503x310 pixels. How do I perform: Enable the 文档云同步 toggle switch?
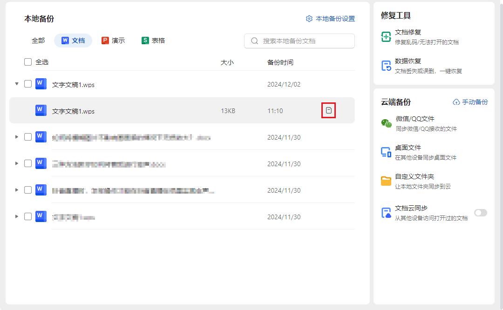click(480, 213)
